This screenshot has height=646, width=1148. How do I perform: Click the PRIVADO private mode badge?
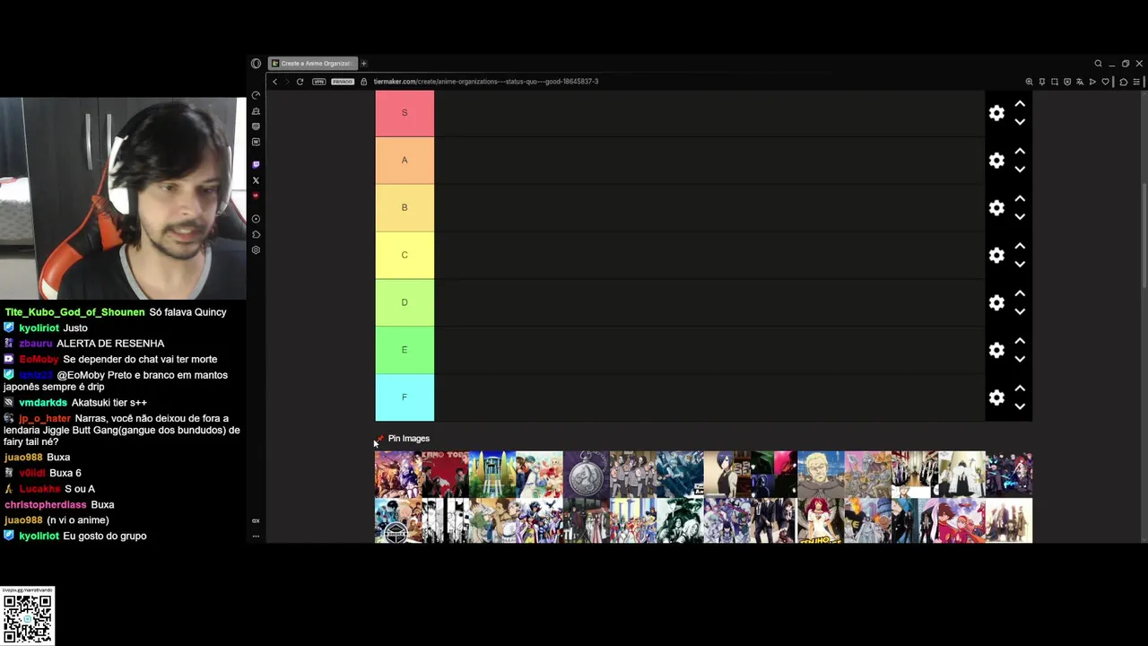343,82
